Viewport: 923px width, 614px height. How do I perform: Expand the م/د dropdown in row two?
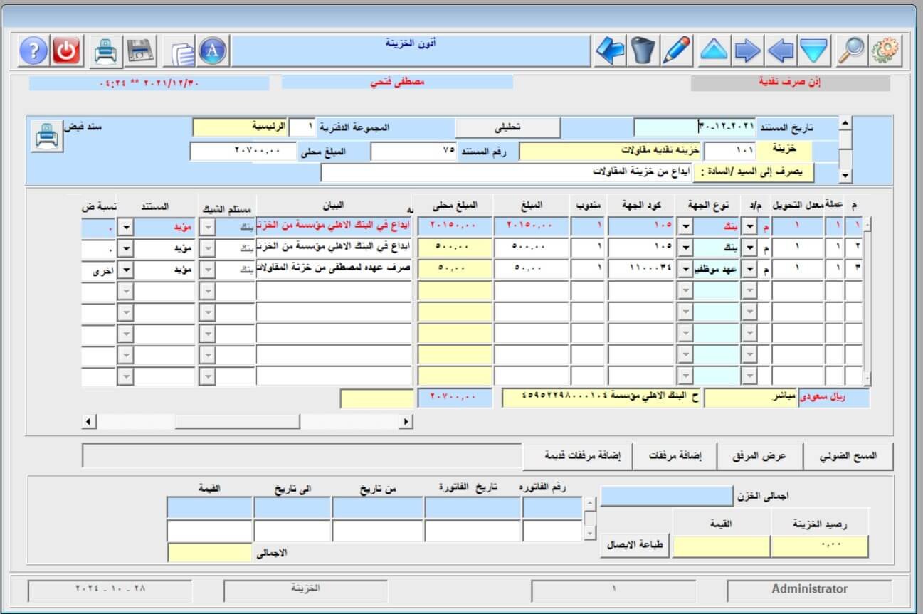(x=749, y=249)
